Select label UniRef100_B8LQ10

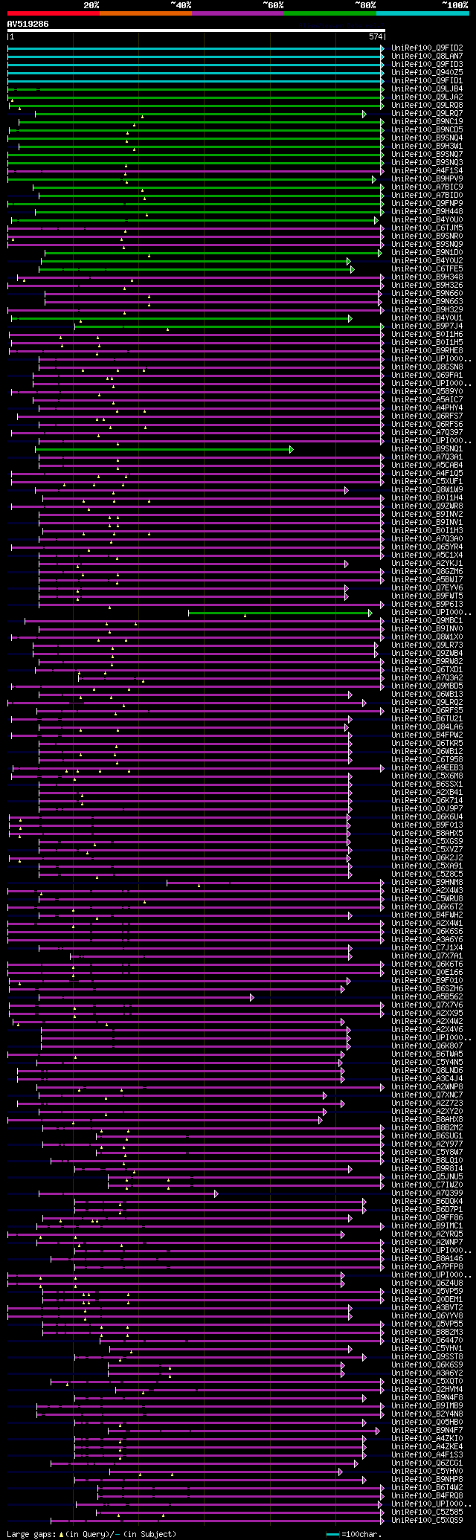coord(427,1161)
